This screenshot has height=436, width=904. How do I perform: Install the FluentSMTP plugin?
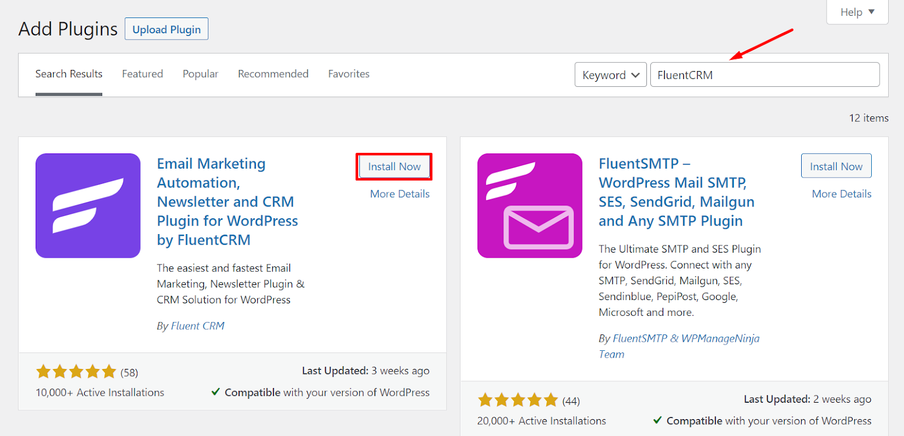click(836, 166)
